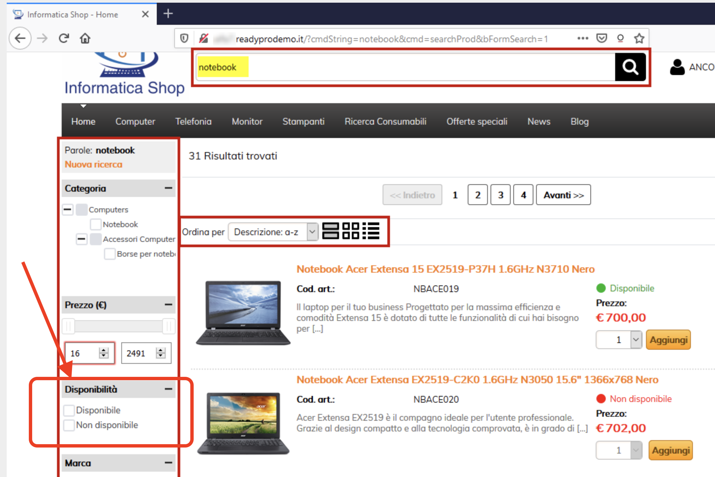Image resolution: width=715 pixels, height=477 pixels.
Task: Click the browser back arrow button
Action: point(20,38)
